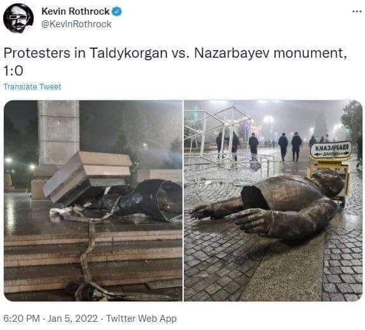Open the left toppled pedestal photo
The height and width of the screenshot is (330, 365).
(93, 201)
